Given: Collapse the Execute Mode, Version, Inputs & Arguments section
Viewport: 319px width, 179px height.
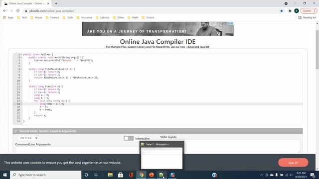Looking at the screenshot, I should pyautogui.click(x=158, y=131).
